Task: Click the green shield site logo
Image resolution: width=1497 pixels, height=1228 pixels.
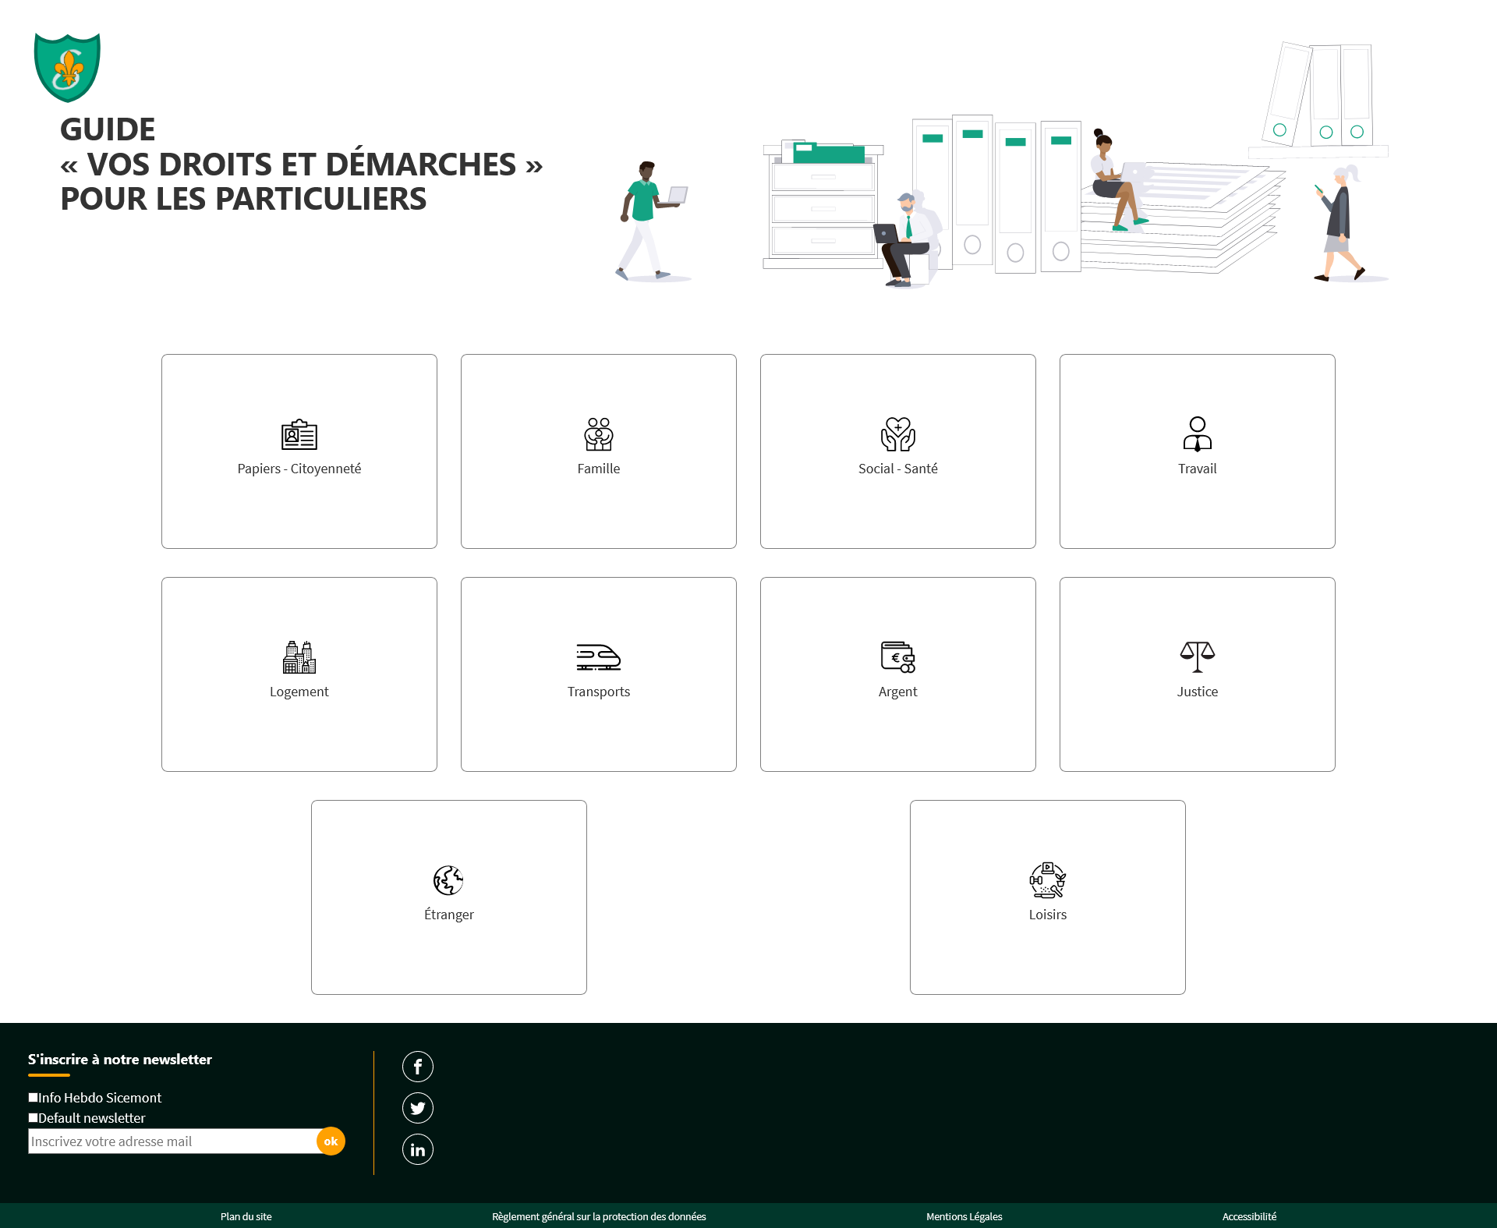Action: point(68,68)
